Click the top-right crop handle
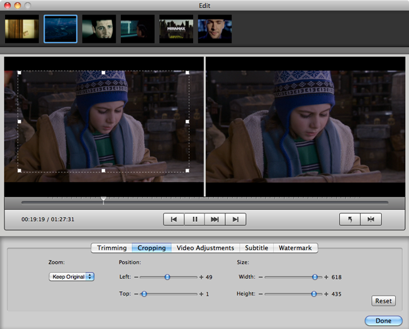409x329 pixels. pos(188,73)
